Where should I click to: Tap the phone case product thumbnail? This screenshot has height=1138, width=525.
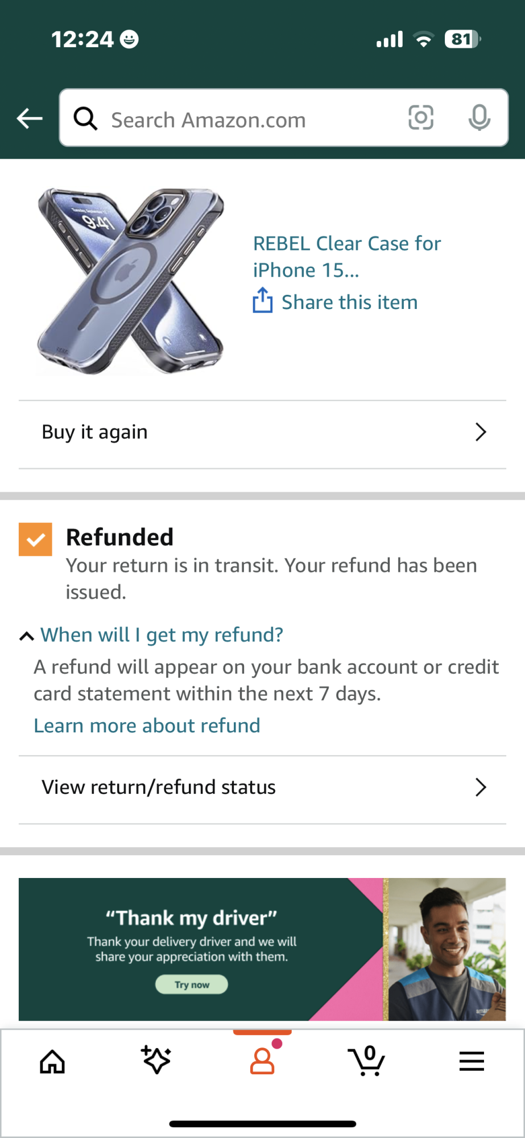[131, 281]
